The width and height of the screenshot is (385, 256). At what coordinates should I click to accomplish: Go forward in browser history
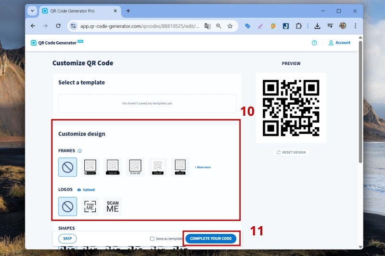tap(45, 26)
